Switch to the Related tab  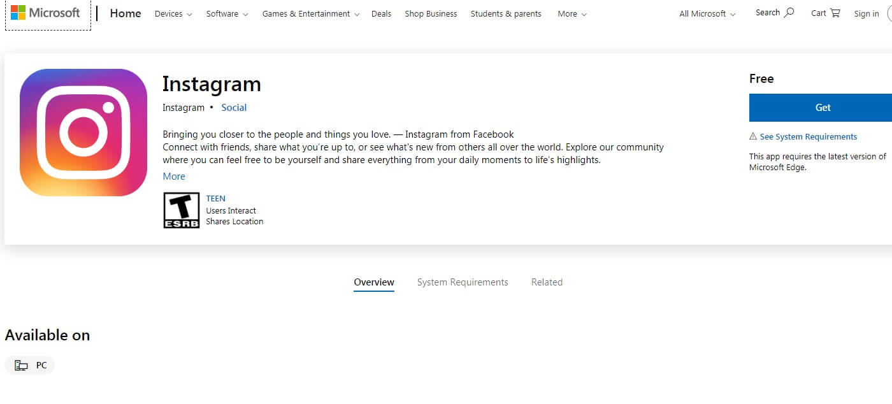pos(547,282)
